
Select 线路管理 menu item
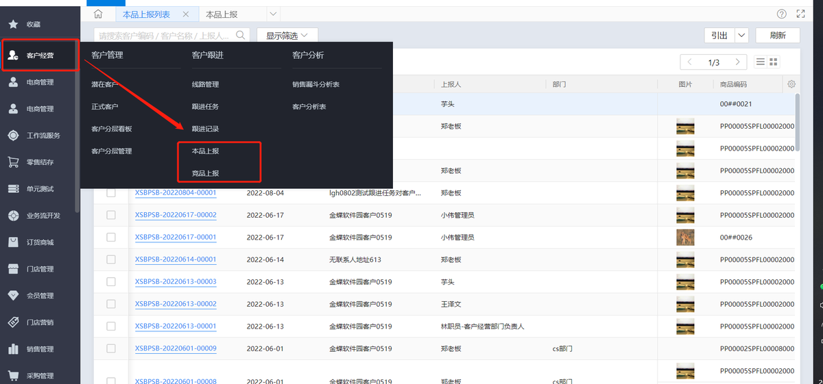[206, 85]
